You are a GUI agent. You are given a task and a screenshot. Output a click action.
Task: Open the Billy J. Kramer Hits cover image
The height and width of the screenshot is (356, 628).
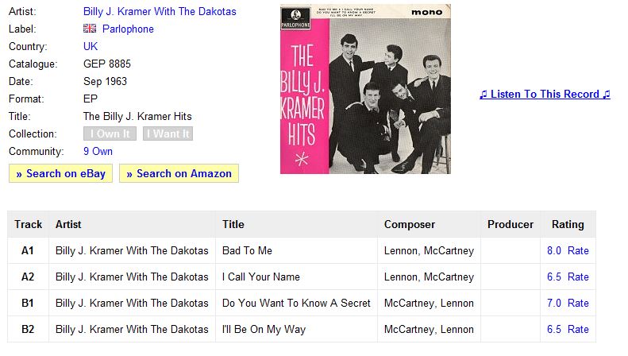[365, 89]
